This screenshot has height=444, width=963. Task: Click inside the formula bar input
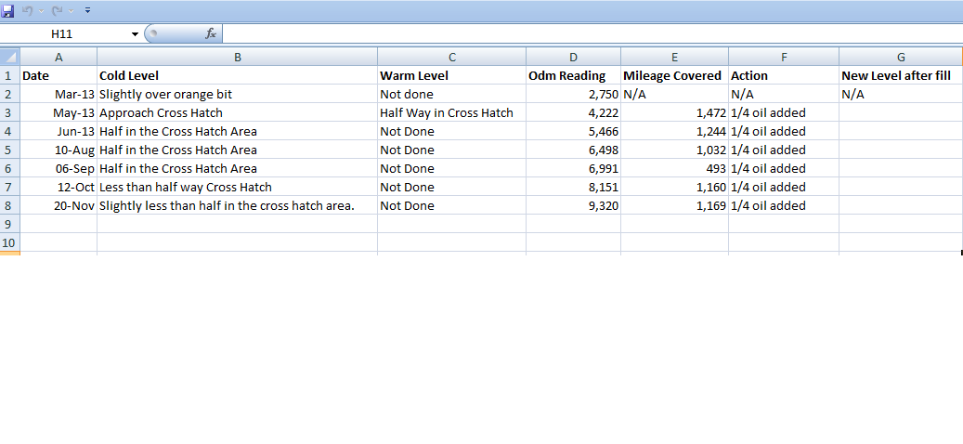[592, 33]
